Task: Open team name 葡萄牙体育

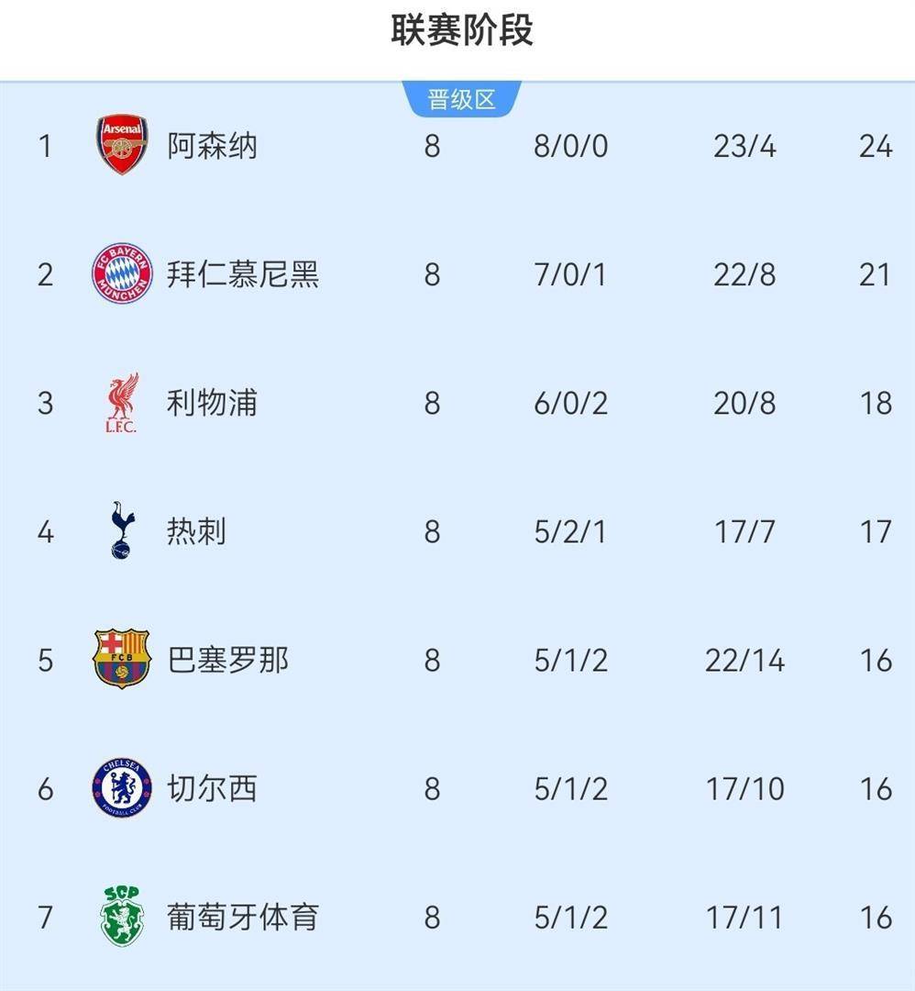Action: click(x=243, y=918)
